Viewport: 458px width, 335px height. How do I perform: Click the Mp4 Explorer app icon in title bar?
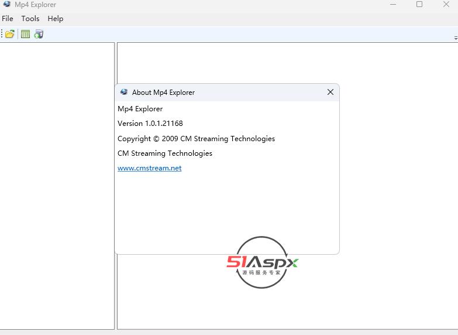click(x=6, y=4)
